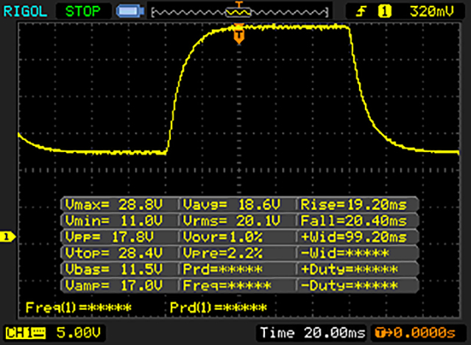Screen dimensions: 471x345
Task: Click the 320mV trigger level value
Action: pos(431,12)
